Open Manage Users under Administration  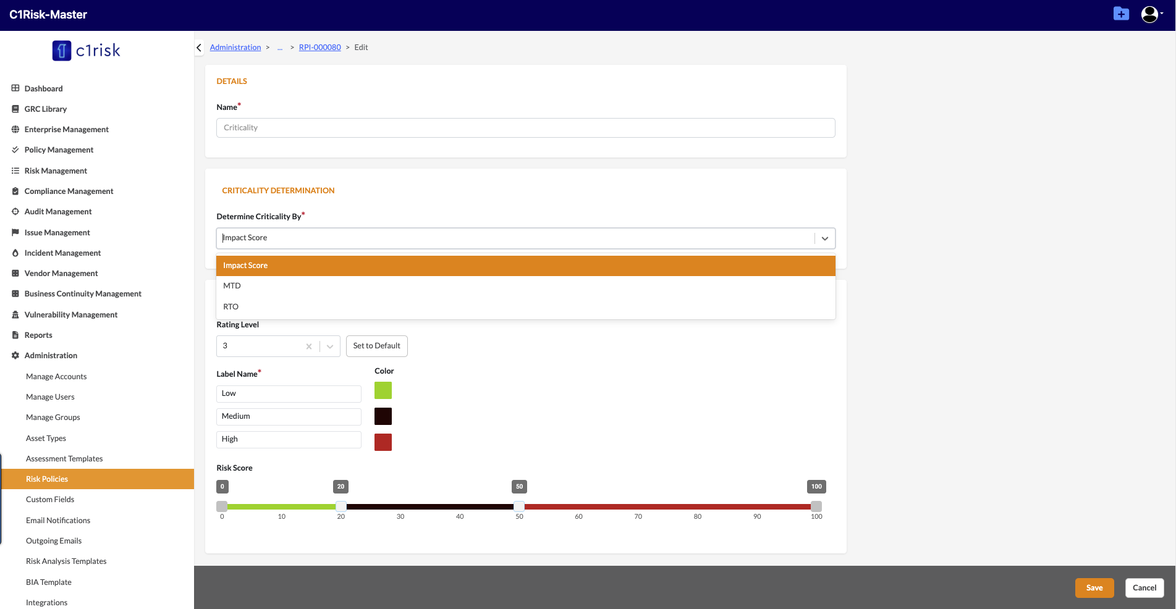(x=50, y=397)
